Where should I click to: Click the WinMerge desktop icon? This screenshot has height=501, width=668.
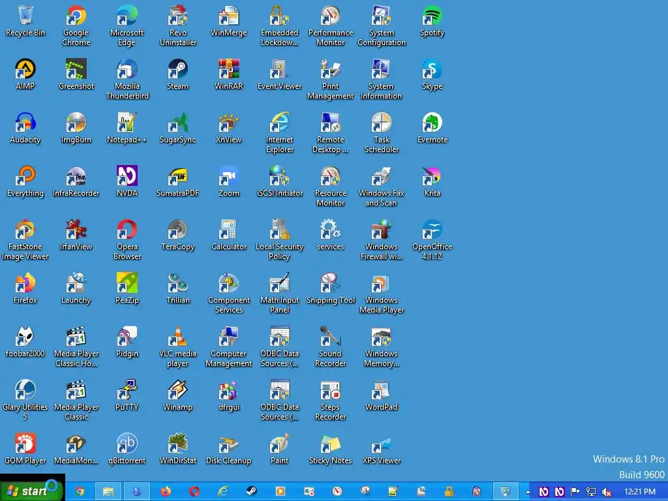pos(229,22)
